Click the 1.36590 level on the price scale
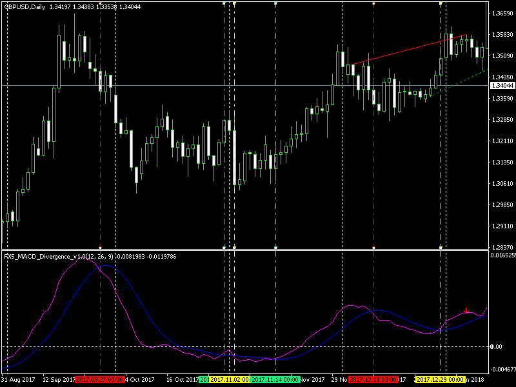Viewport: 516px width, 387px height. pyautogui.click(x=501, y=13)
